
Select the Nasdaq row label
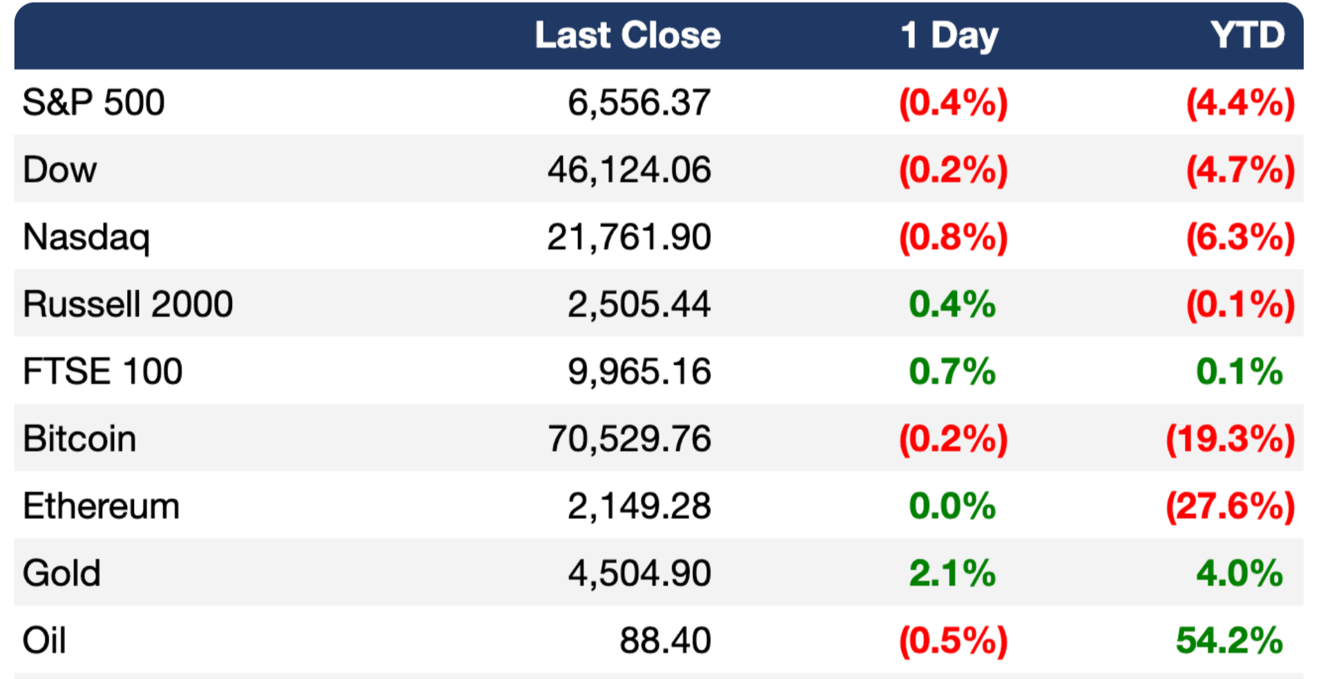tap(86, 237)
